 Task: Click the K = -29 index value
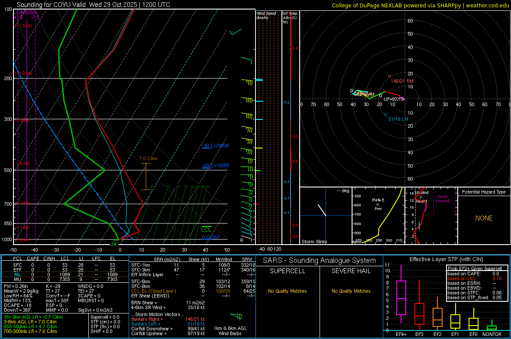[x=53, y=286]
